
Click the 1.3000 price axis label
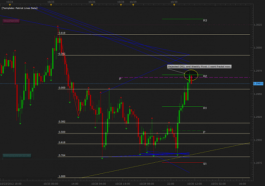(x=258, y=47)
